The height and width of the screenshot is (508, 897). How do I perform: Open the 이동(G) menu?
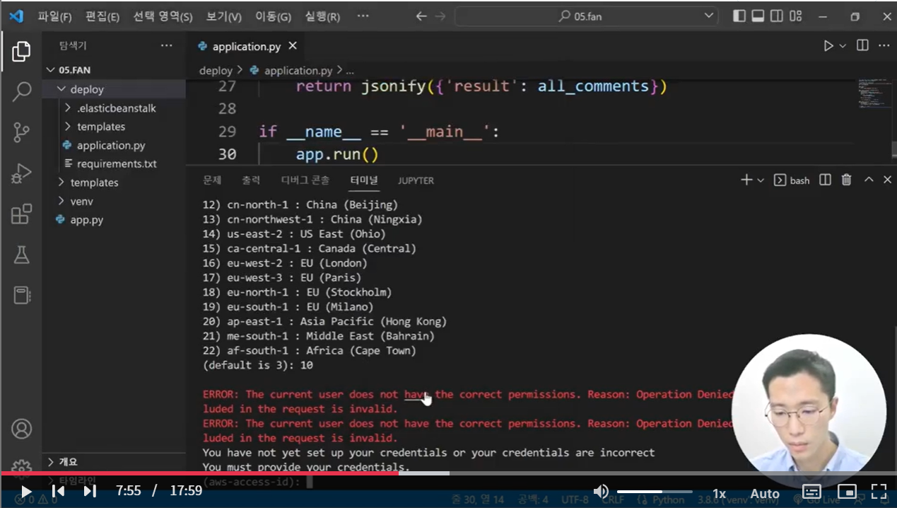pos(273,16)
